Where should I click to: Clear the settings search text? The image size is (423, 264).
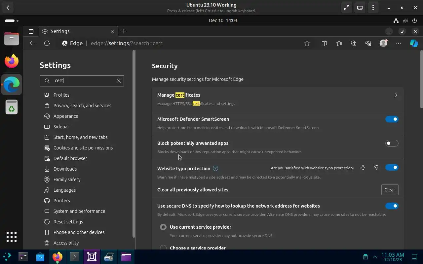[119, 81]
